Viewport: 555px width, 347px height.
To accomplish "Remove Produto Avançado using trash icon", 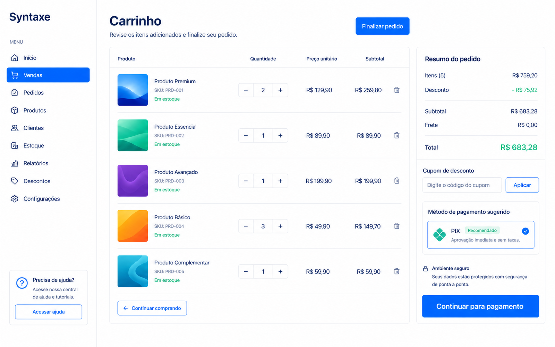I will coord(397,180).
